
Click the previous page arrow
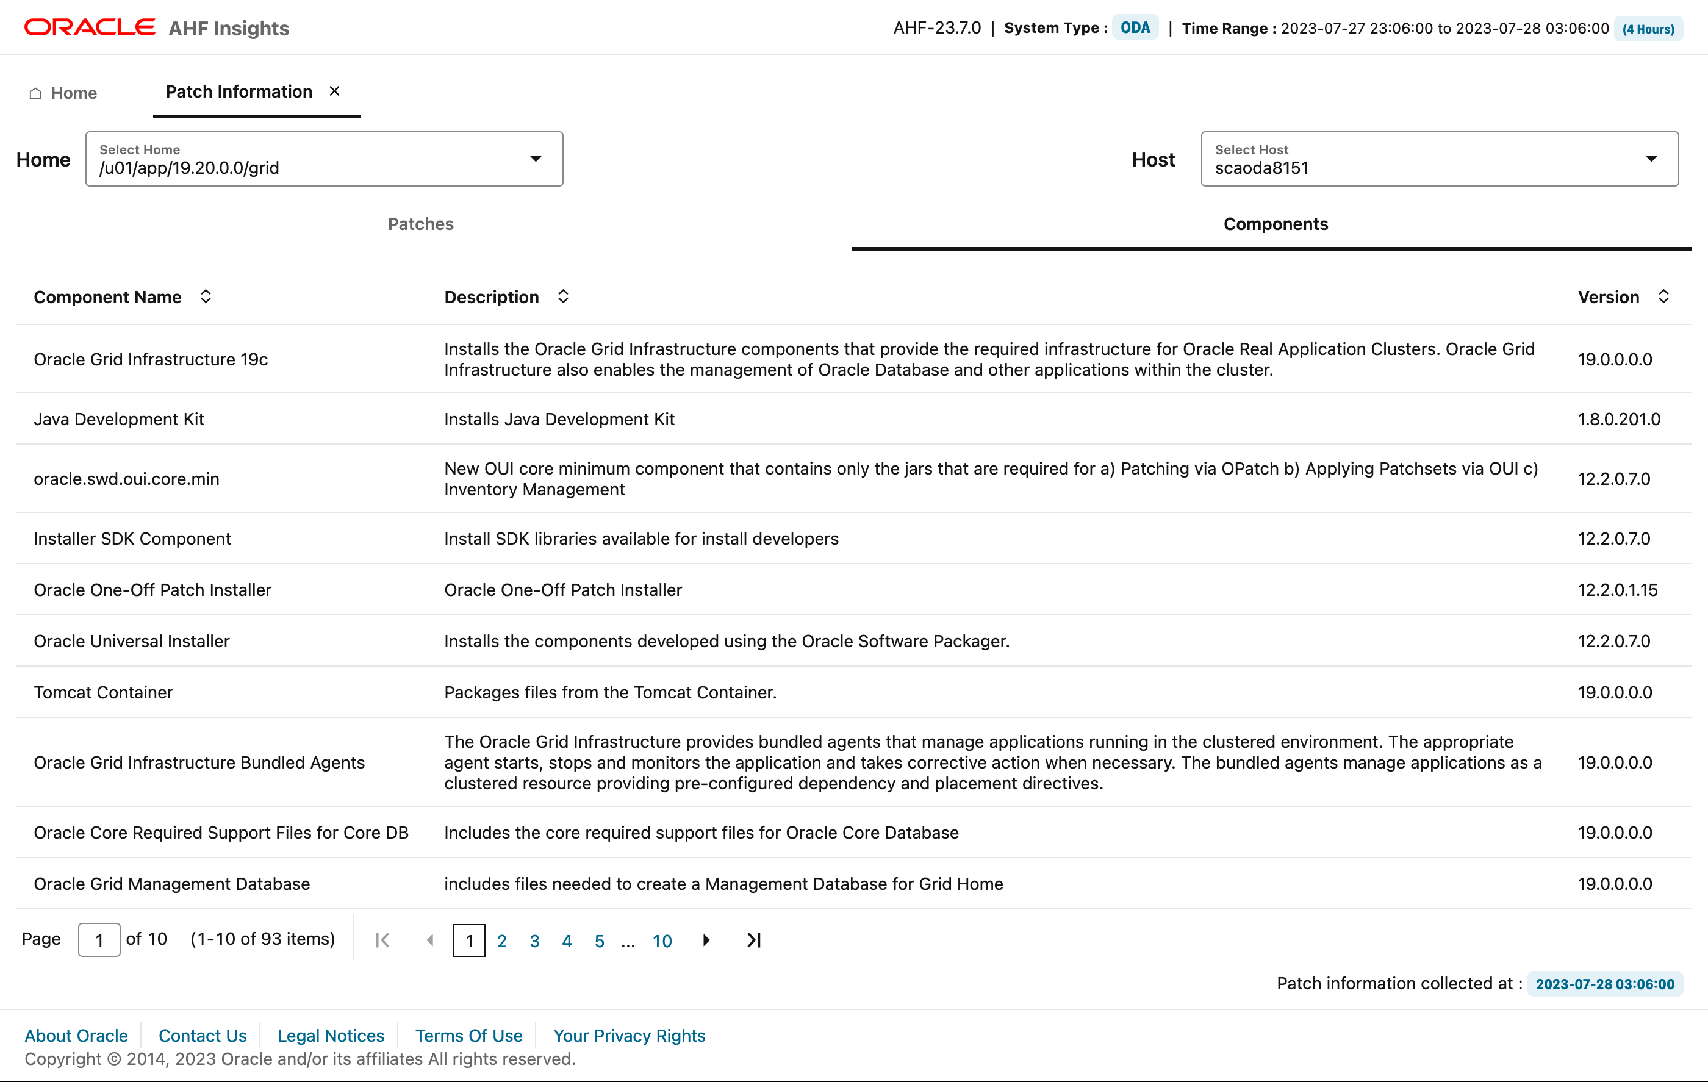pyautogui.click(x=430, y=940)
